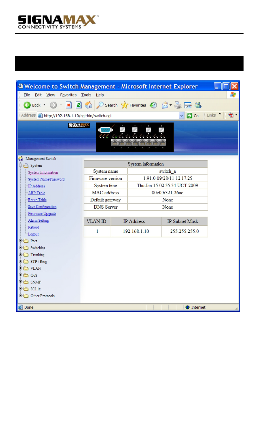Click the Reboot link
Image resolution: width=259 pixels, height=436 pixels.
tap(33, 227)
